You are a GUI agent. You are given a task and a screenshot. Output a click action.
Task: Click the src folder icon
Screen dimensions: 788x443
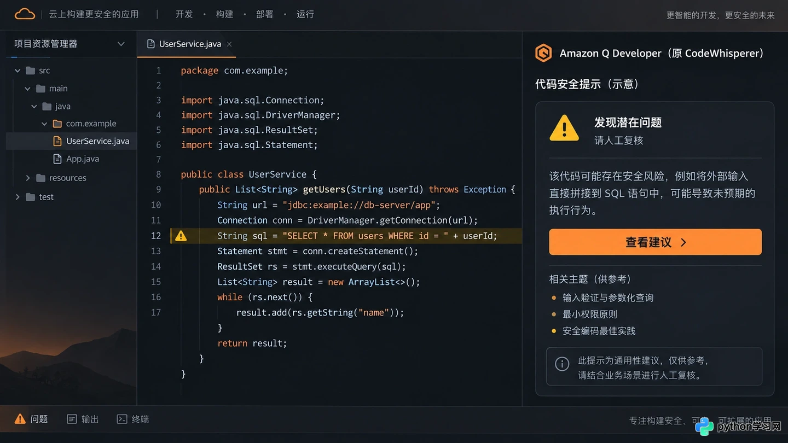tap(31, 71)
